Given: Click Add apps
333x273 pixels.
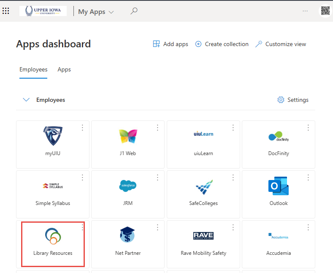Looking at the screenshot, I should click(x=171, y=44).
